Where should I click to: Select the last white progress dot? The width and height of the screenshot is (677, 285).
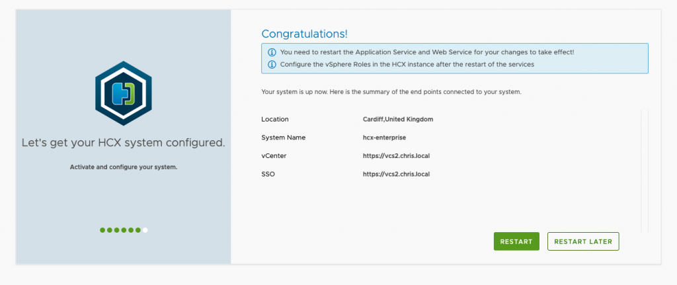point(145,230)
